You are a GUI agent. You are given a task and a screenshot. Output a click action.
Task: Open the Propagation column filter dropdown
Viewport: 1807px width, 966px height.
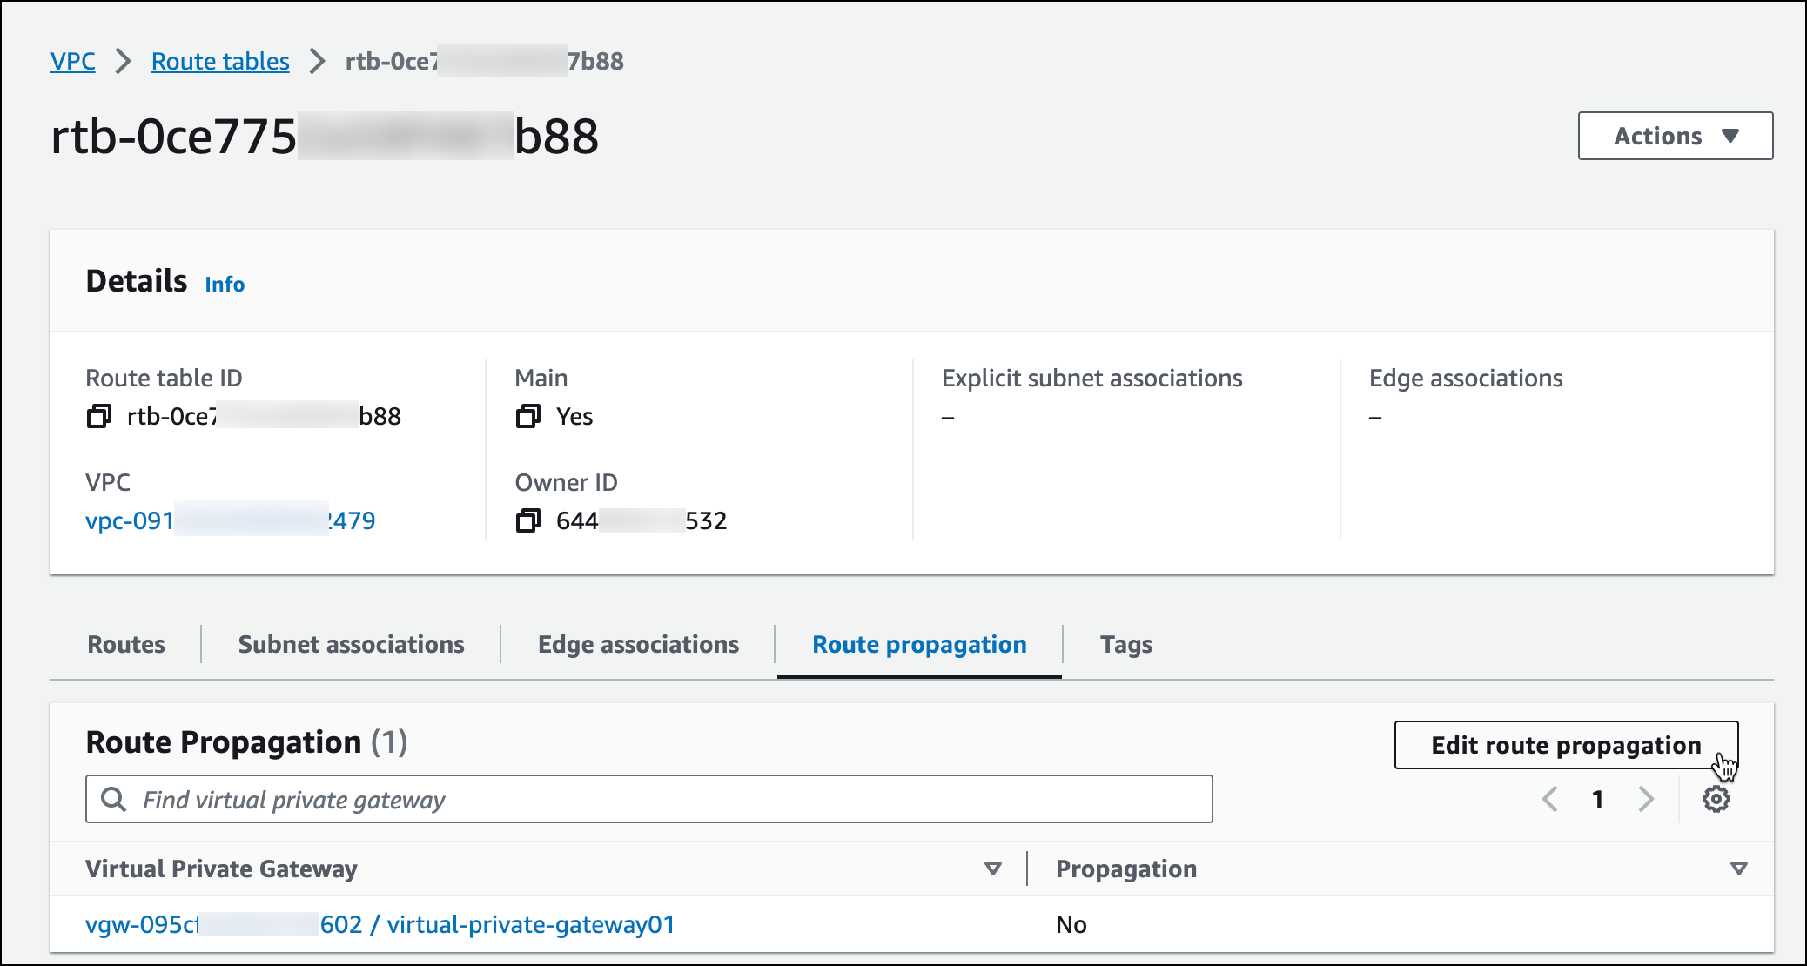(1738, 868)
